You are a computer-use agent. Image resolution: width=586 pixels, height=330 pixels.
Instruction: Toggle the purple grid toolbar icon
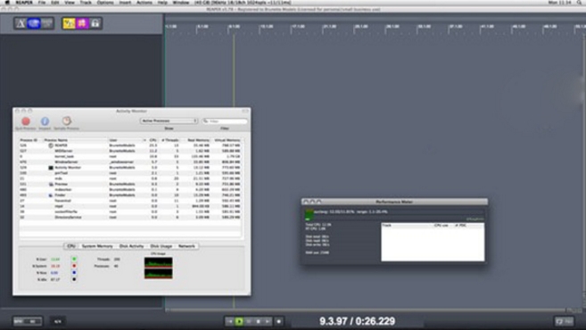point(82,23)
